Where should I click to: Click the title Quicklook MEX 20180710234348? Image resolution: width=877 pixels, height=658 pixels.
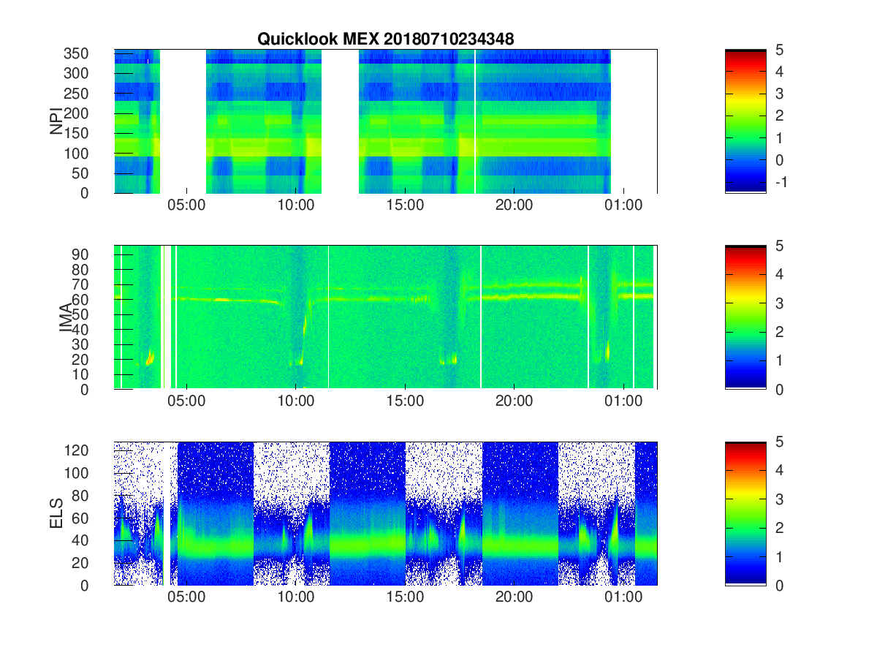click(x=386, y=39)
